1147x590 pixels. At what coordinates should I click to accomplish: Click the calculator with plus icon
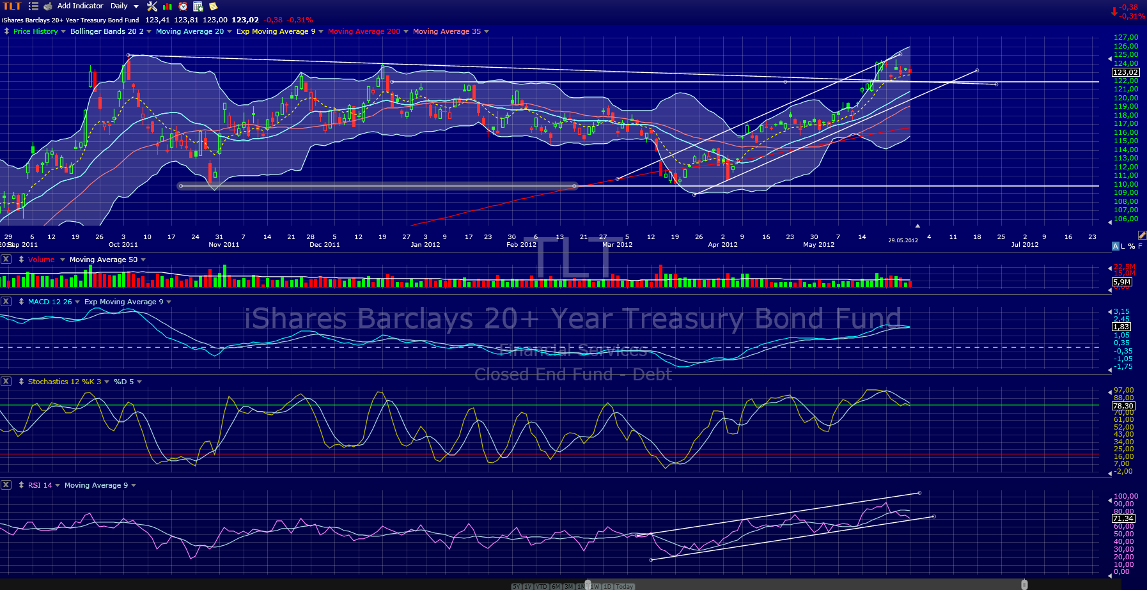click(x=198, y=6)
